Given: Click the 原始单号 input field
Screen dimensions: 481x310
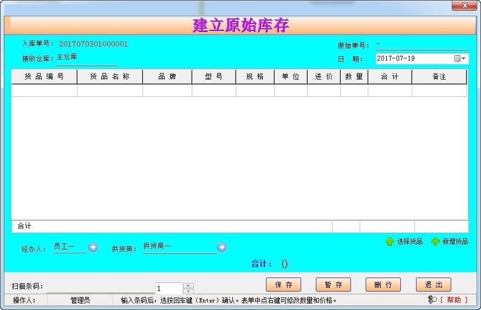Looking at the screenshot, I should pos(422,45).
